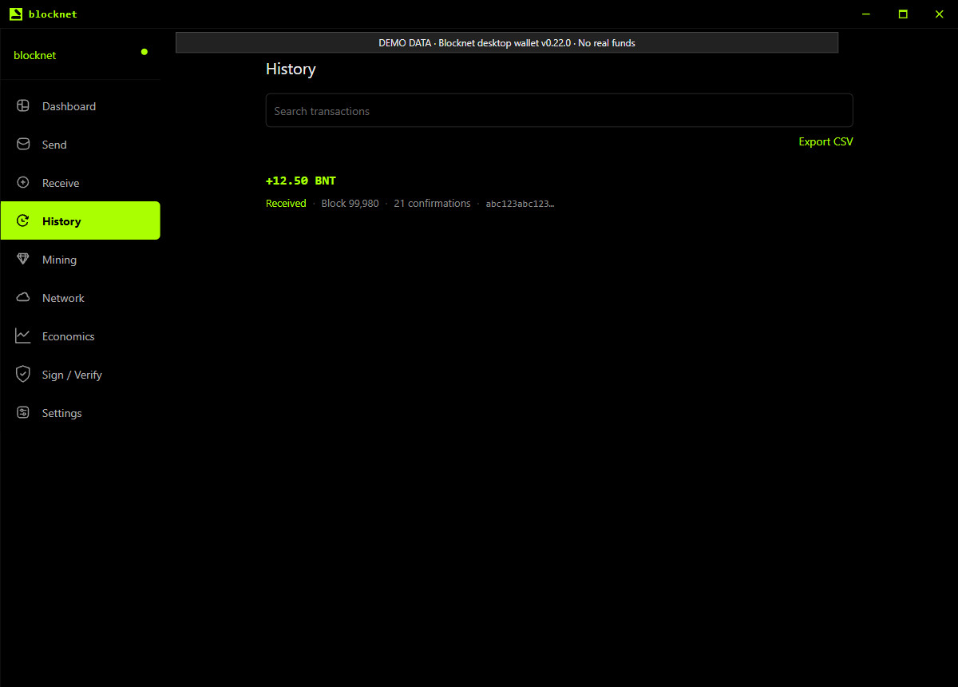Viewport: 958px width, 687px height.
Task: Maximize the blocknet window
Action: [x=903, y=14]
